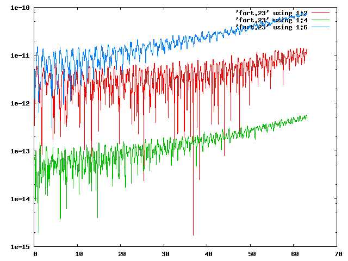Click the x-axis label 10
The height and width of the screenshot is (261, 348).
(79, 254)
